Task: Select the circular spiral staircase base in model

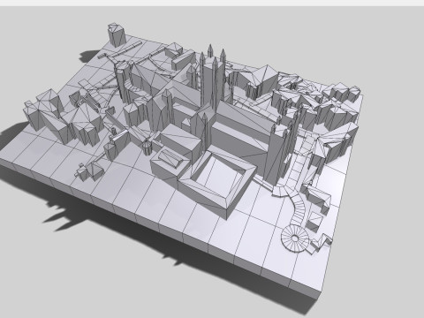Action: [295, 238]
